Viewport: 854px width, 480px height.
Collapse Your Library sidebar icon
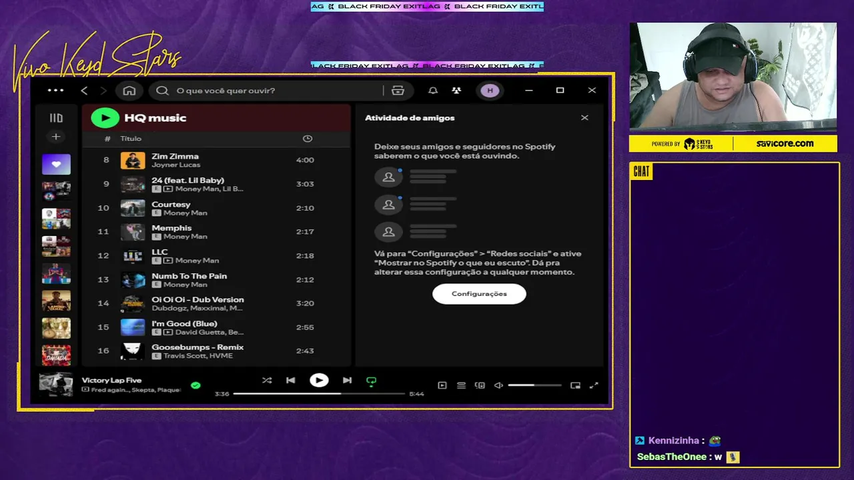click(x=56, y=118)
